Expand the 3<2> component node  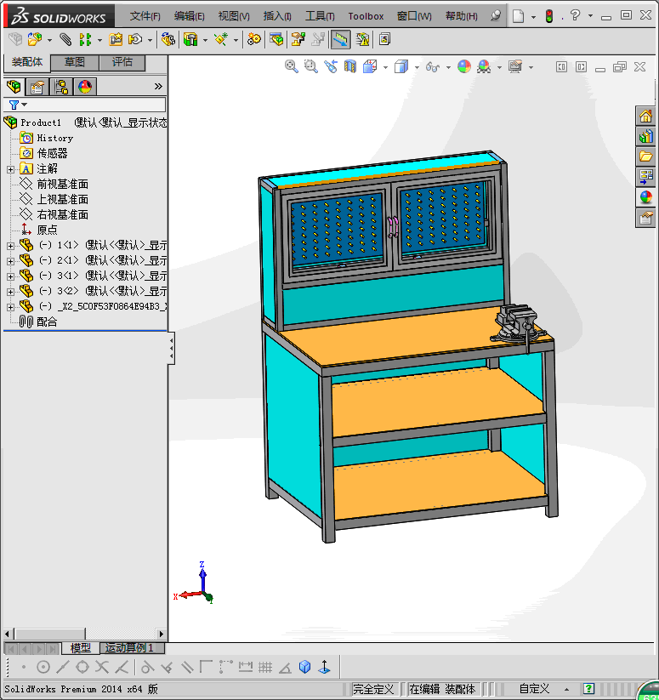10,292
